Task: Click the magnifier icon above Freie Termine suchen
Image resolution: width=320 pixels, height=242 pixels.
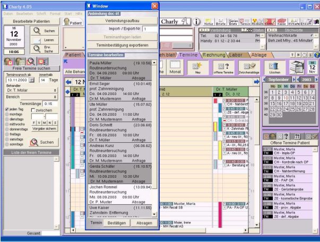Action: 31,62
